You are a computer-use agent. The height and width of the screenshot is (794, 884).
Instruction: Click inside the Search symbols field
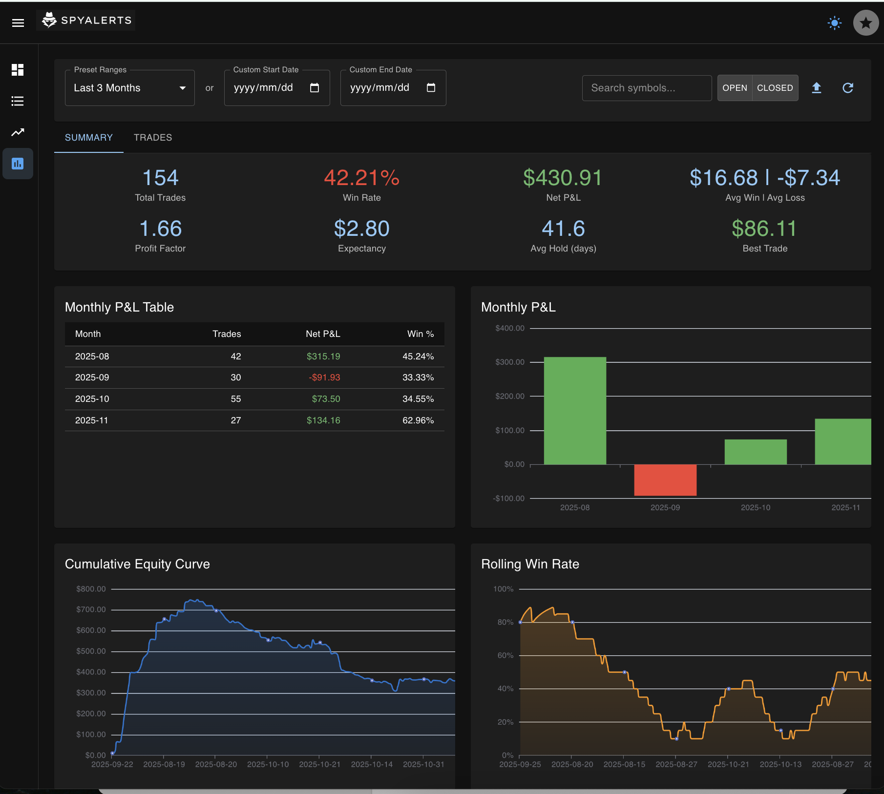click(x=647, y=88)
